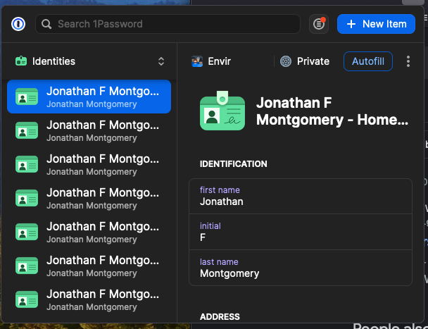Click the IDENTIFICATION section heading

tap(234, 164)
